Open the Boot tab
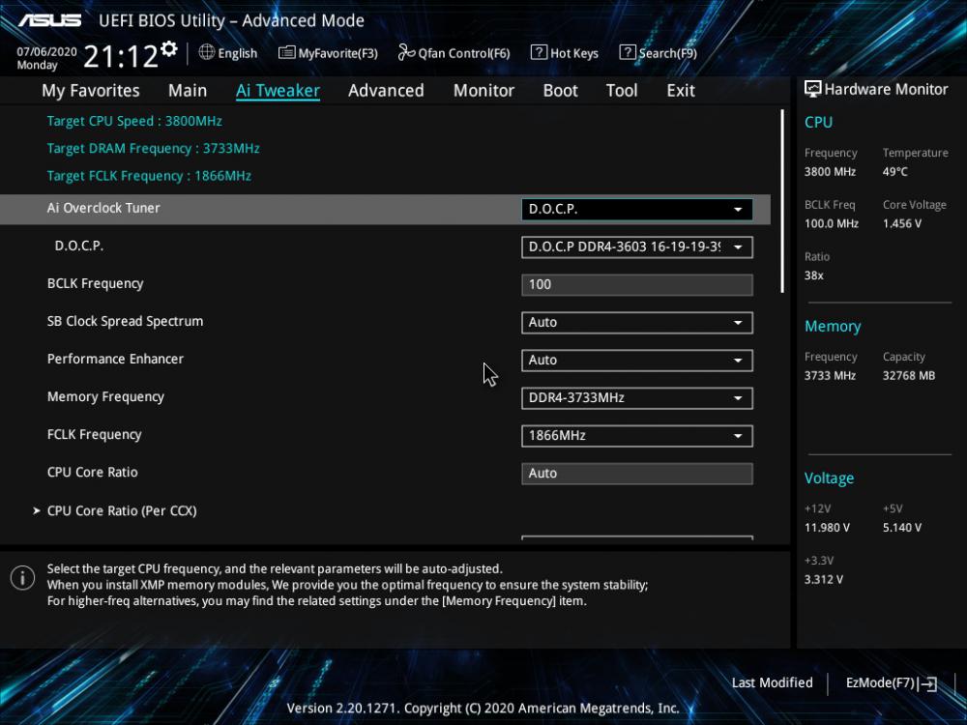The image size is (967, 725). pyautogui.click(x=560, y=91)
